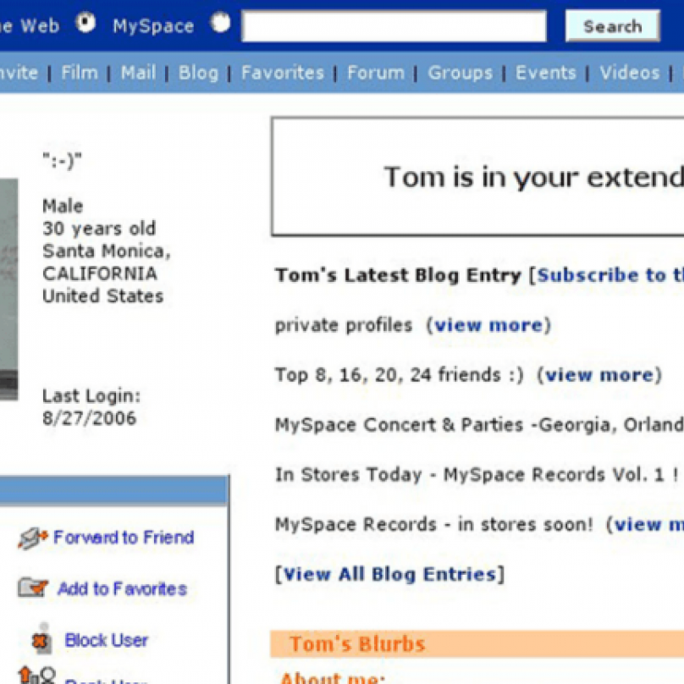Click the Tom is in your extended network box
Screen dimensions: 684x684
[477, 176]
